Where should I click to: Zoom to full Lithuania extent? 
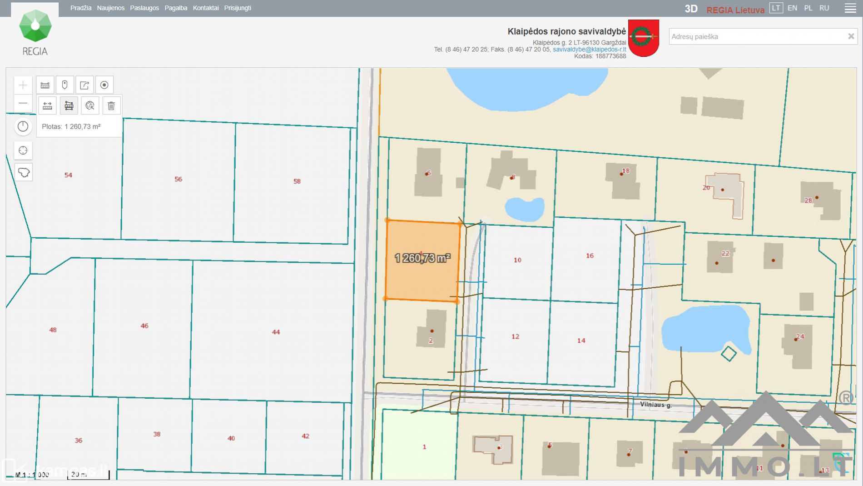[x=24, y=172]
